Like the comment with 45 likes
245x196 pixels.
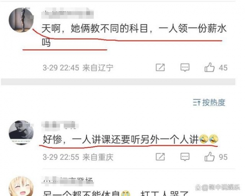209,67
